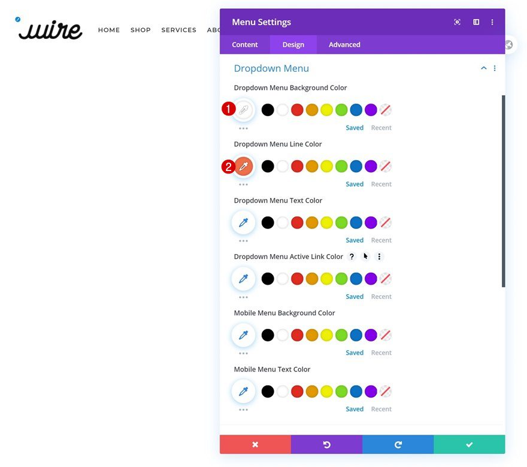Screen dimensions: 527x467
Task: Open the Dropdown Menu Active Link Color help
Action: point(352,256)
